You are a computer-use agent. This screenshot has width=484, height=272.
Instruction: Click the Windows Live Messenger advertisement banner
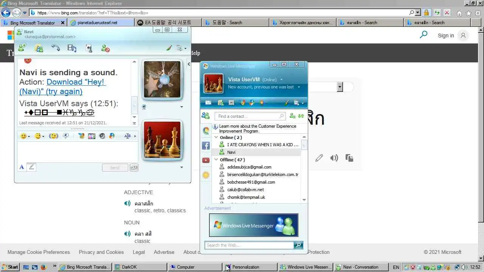[x=254, y=225]
